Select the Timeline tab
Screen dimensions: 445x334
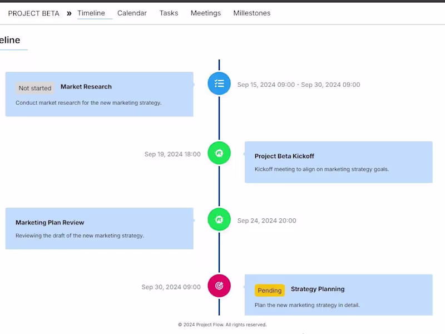pos(91,13)
